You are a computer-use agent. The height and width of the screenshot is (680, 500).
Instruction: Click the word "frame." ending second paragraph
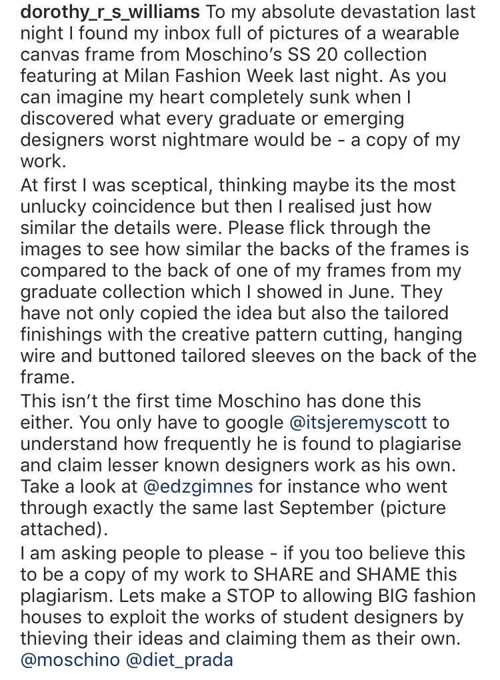click(45, 377)
